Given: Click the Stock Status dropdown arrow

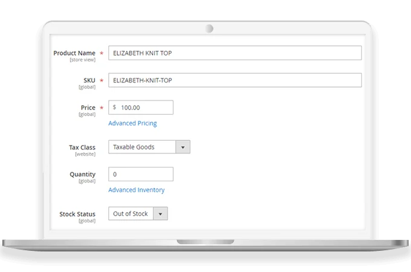Looking at the screenshot, I should (160, 213).
